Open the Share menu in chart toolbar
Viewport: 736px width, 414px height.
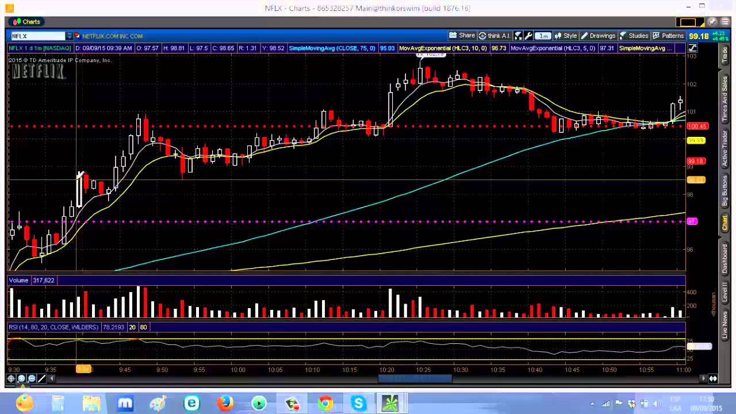click(x=462, y=36)
